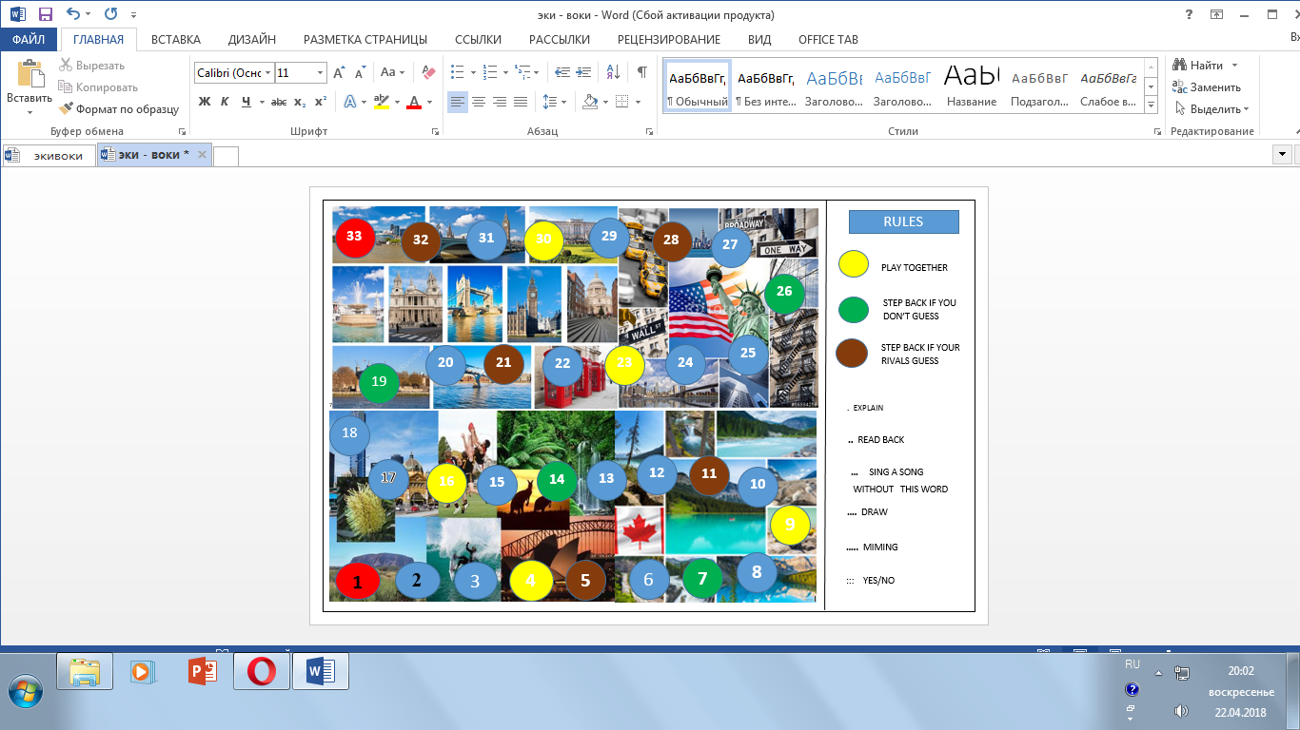Click the Format Painter (Формат по образцу) button
The width and height of the screenshot is (1300, 730).
click(x=118, y=109)
